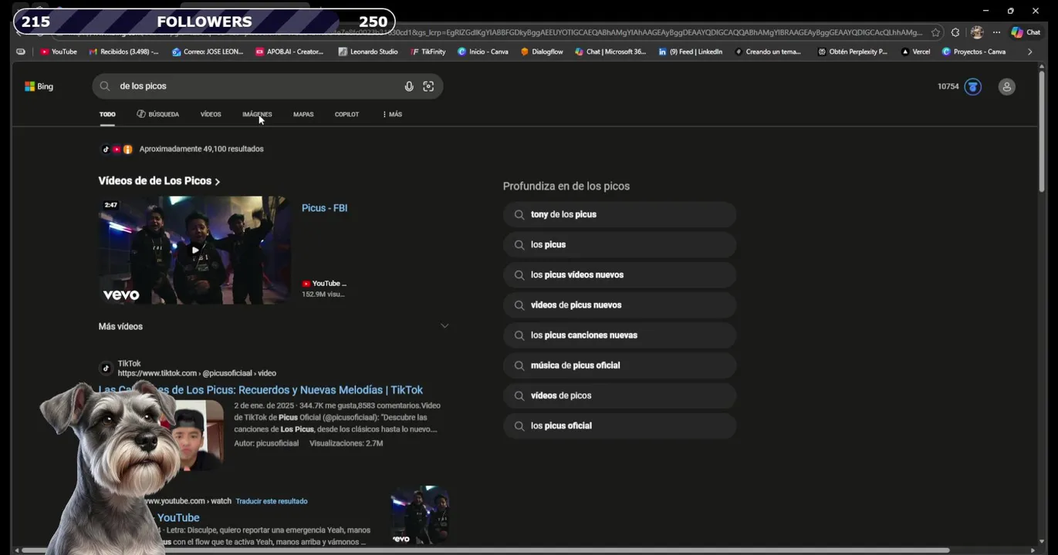Screen dimensions: 1058x555
Task: Open Chat Microsoft 365 bookmark
Action: [x=610, y=52]
